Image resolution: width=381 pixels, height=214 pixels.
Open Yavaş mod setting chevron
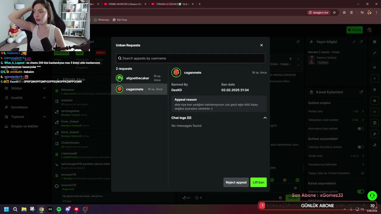click(363, 156)
